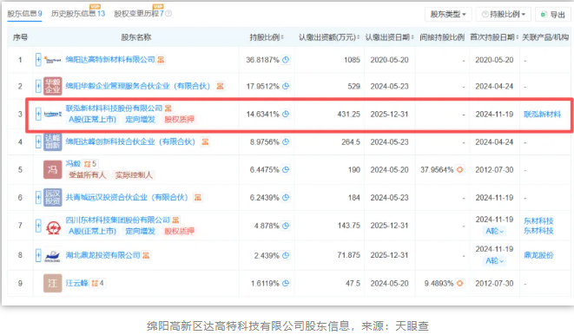Expand A轮 dropdown in 四川东材科技 row

[x=494, y=231]
